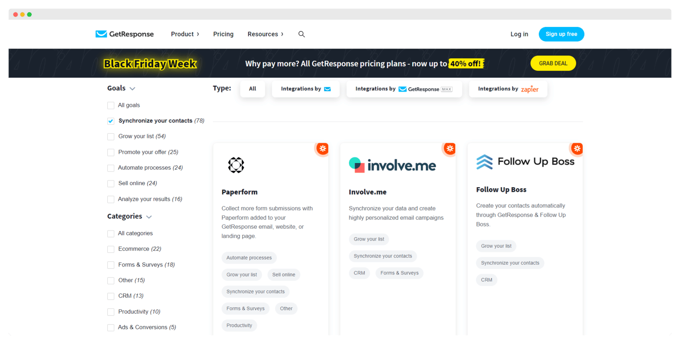Select Integrations by GetResponse type filter
Screen dimensions: 680x344
point(306,89)
